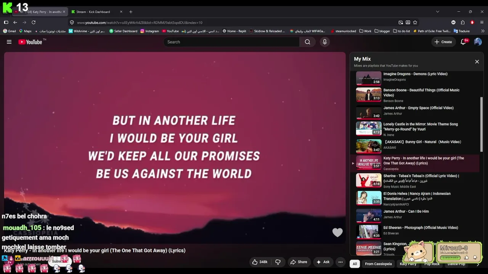Screen dimensions: 488x274
Task: Open the Skidrow & Reloaded bookmark
Action: [267, 31]
